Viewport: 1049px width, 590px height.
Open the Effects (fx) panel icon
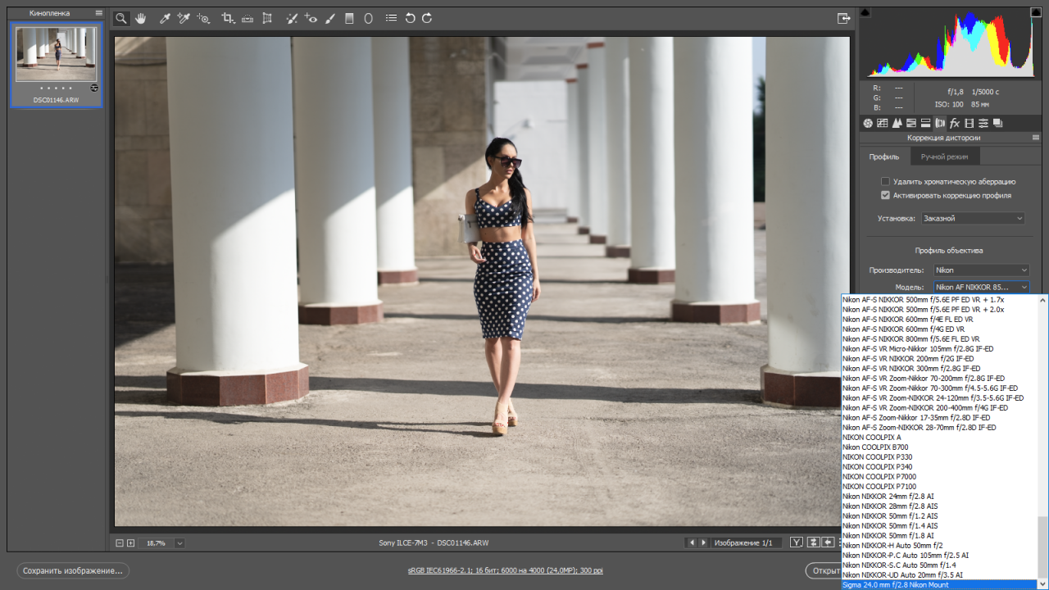pyautogui.click(x=955, y=123)
